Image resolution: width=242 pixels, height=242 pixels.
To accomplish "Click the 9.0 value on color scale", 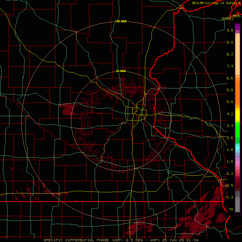I will pos(230,42).
